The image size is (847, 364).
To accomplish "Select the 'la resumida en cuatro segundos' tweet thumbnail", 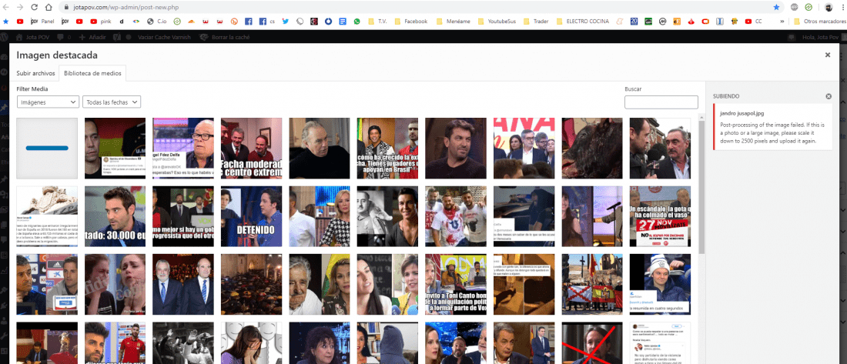I will point(660,284).
